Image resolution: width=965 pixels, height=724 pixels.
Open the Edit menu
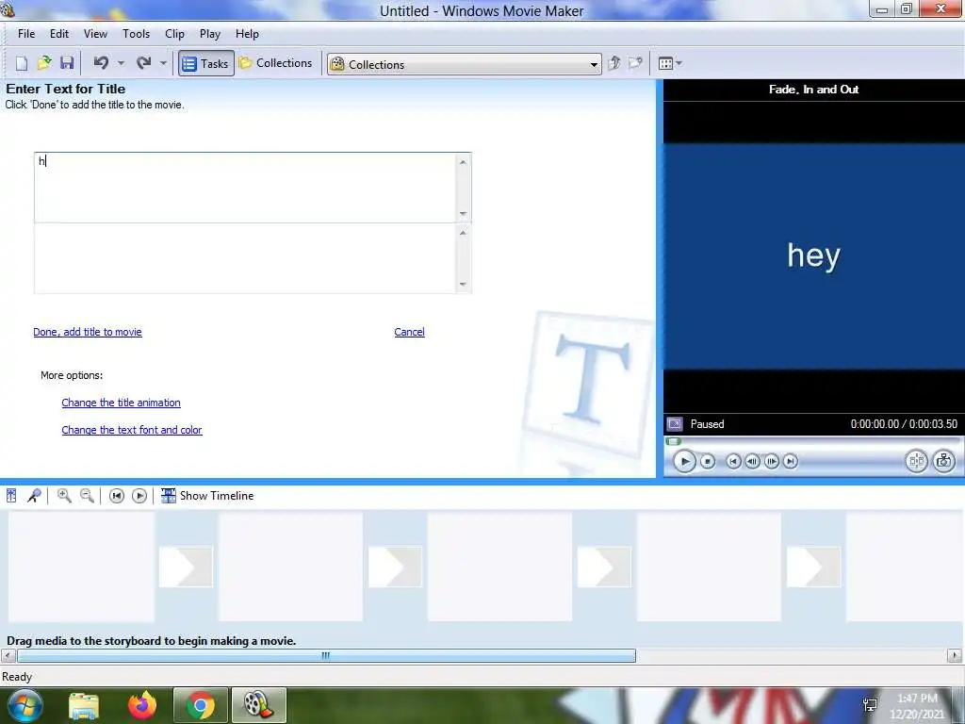(59, 34)
